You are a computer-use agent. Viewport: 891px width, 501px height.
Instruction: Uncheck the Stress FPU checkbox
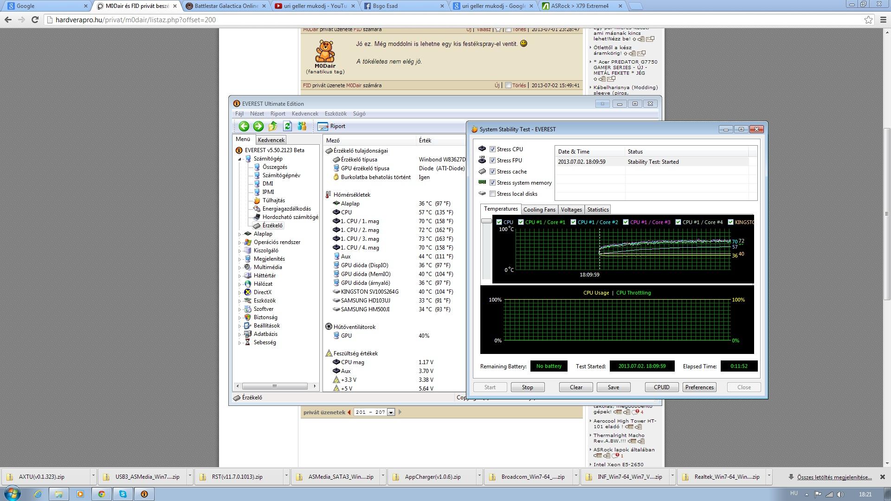point(493,161)
